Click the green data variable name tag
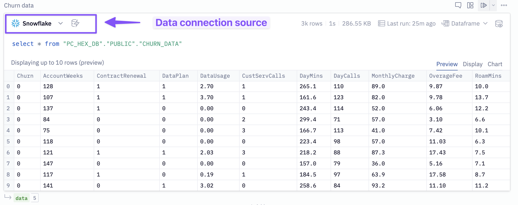 [22, 198]
